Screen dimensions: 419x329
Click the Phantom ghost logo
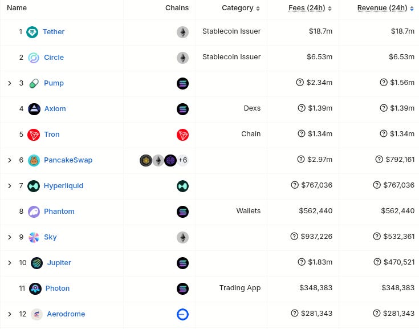[x=34, y=212]
